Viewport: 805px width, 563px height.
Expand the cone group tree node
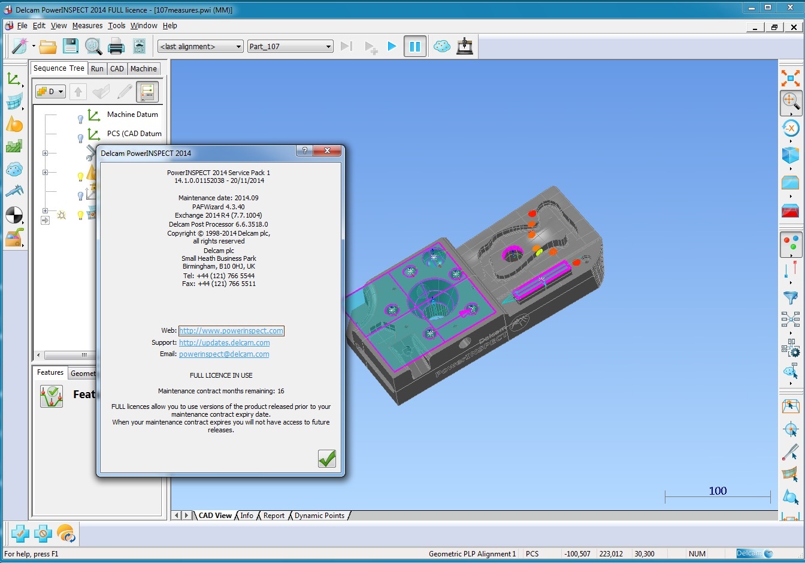click(45, 172)
